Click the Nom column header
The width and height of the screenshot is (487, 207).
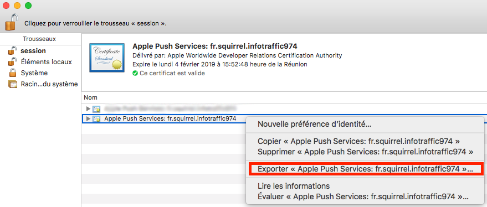90,97
